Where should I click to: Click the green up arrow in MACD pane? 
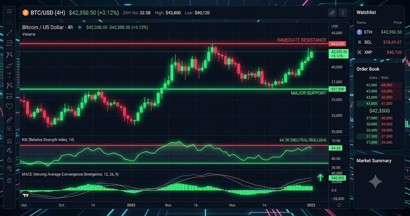coord(320,178)
